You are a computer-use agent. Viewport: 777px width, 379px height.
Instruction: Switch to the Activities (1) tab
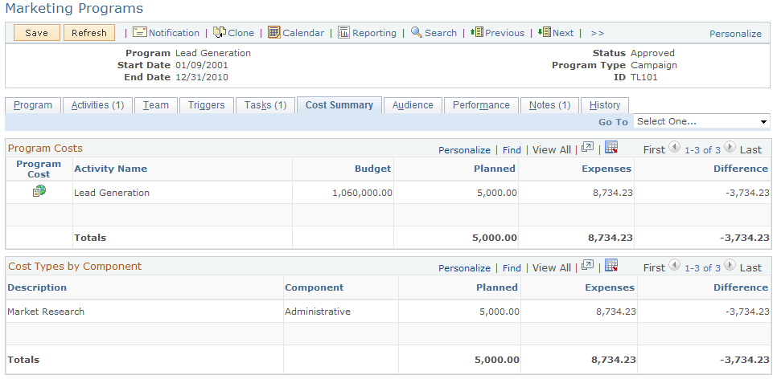pyautogui.click(x=97, y=105)
